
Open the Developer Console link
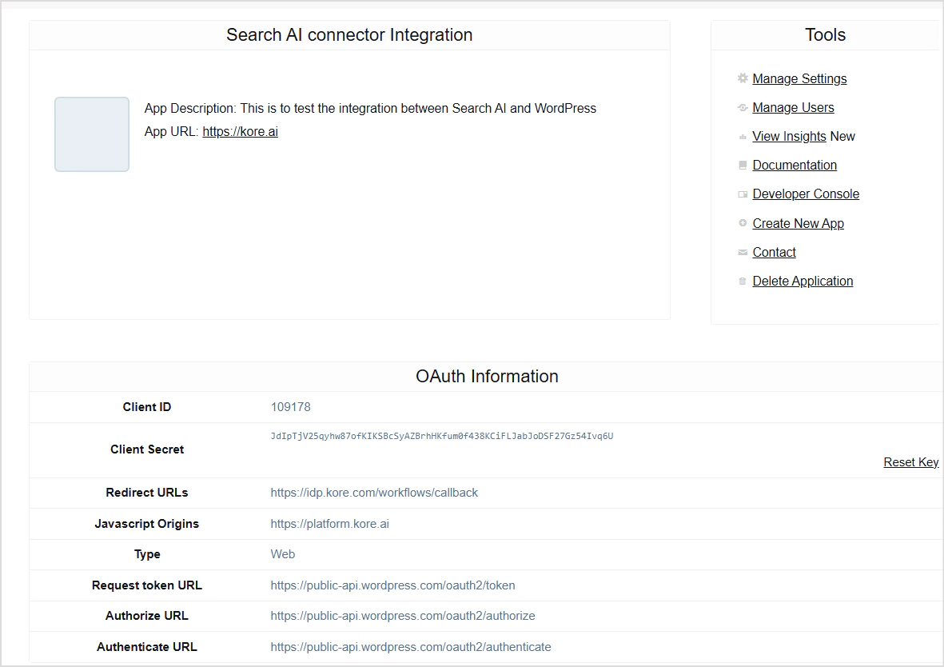point(806,194)
